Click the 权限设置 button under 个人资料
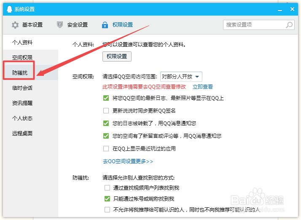 (x=117, y=56)
